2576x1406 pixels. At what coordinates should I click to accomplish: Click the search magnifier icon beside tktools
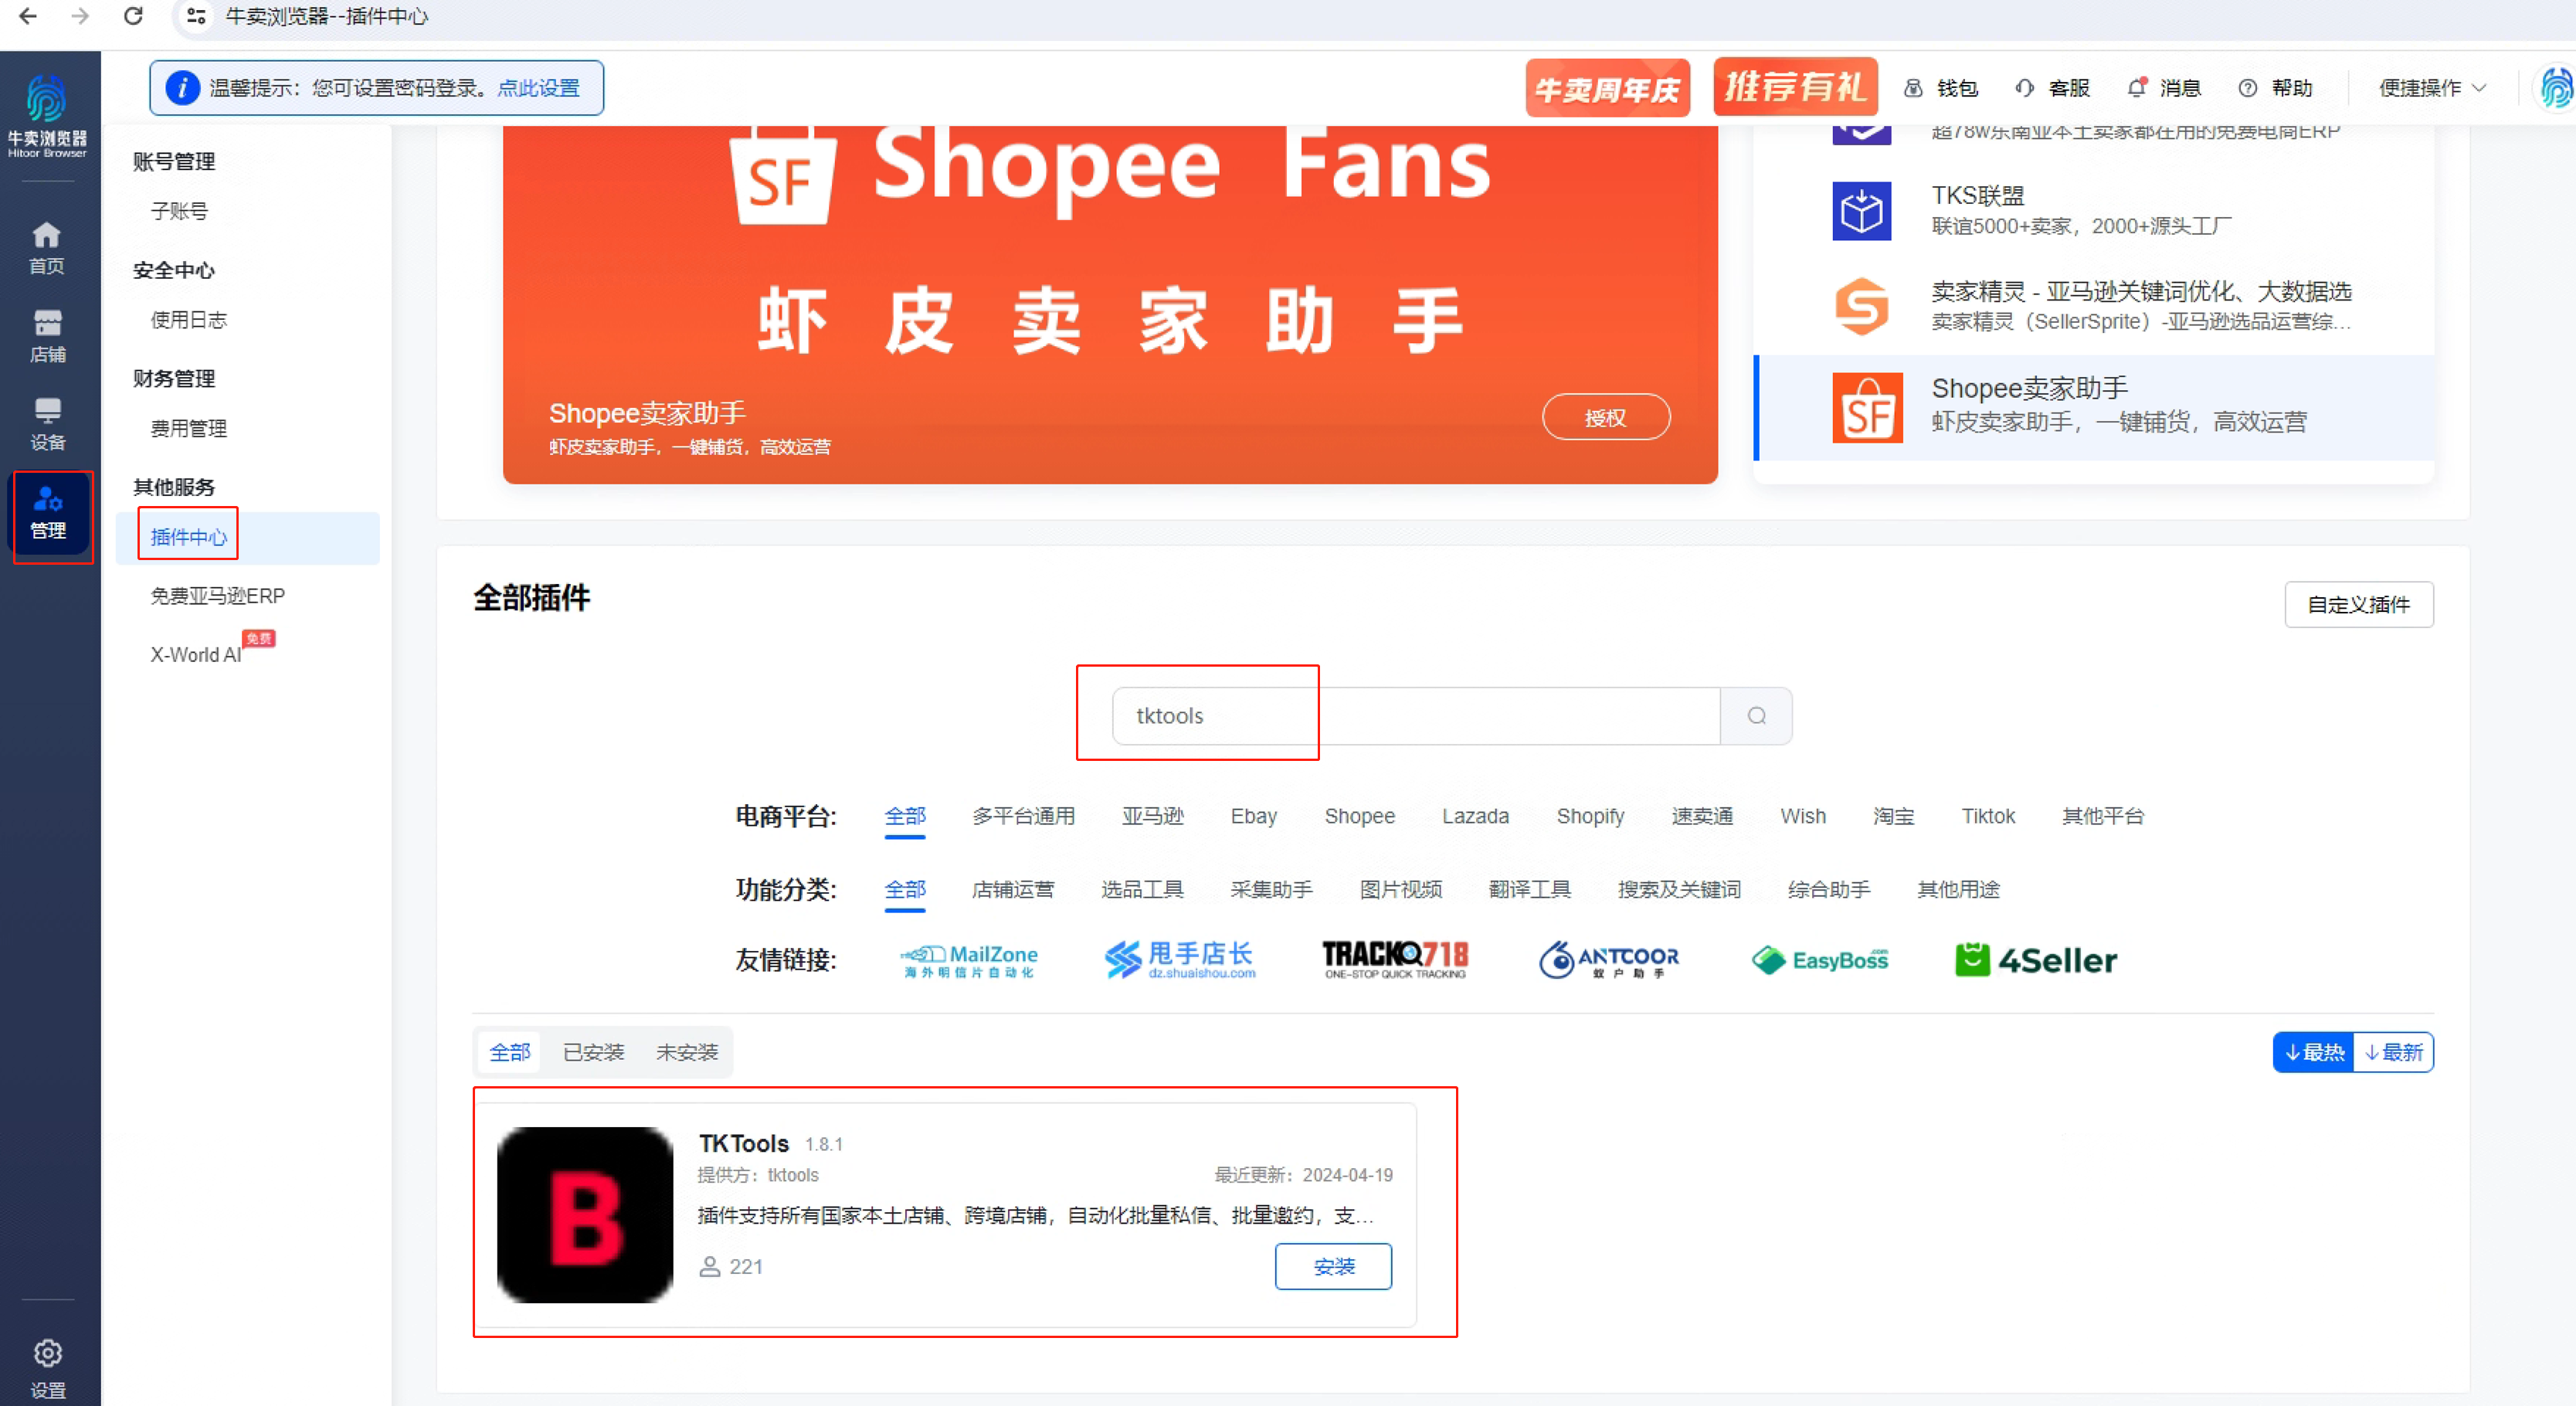[1756, 716]
